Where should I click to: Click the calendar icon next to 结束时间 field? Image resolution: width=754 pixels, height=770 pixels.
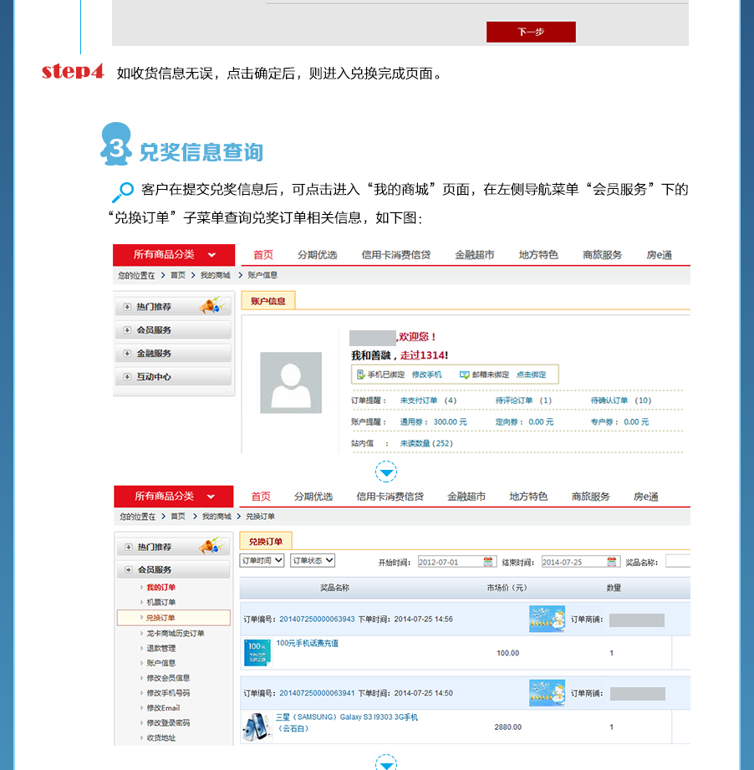pos(613,562)
